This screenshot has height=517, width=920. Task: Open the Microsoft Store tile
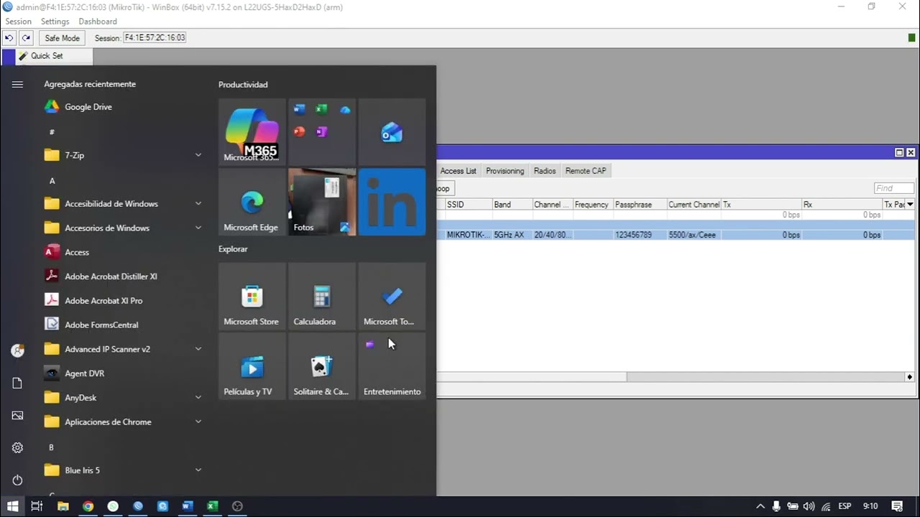[x=252, y=296]
